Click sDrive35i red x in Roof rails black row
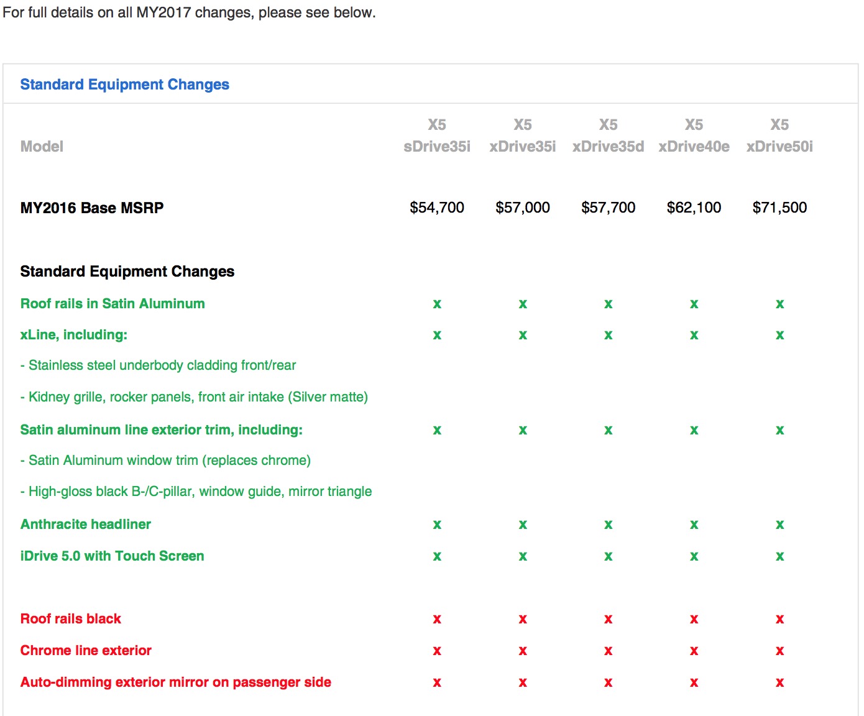The width and height of the screenshot is (864, 716). pyautogui.click(x=437, y=619)
